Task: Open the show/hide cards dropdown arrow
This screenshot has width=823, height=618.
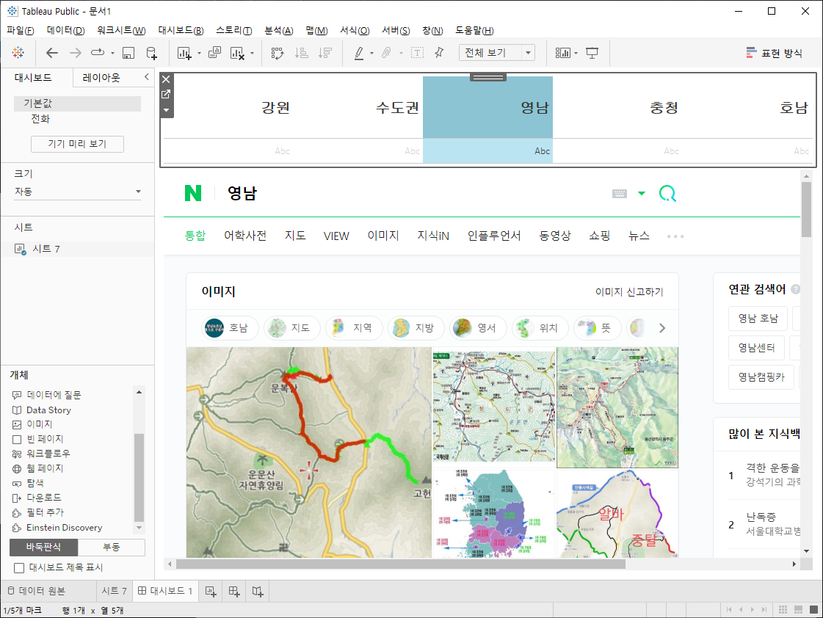Action: tap(576, 53)
